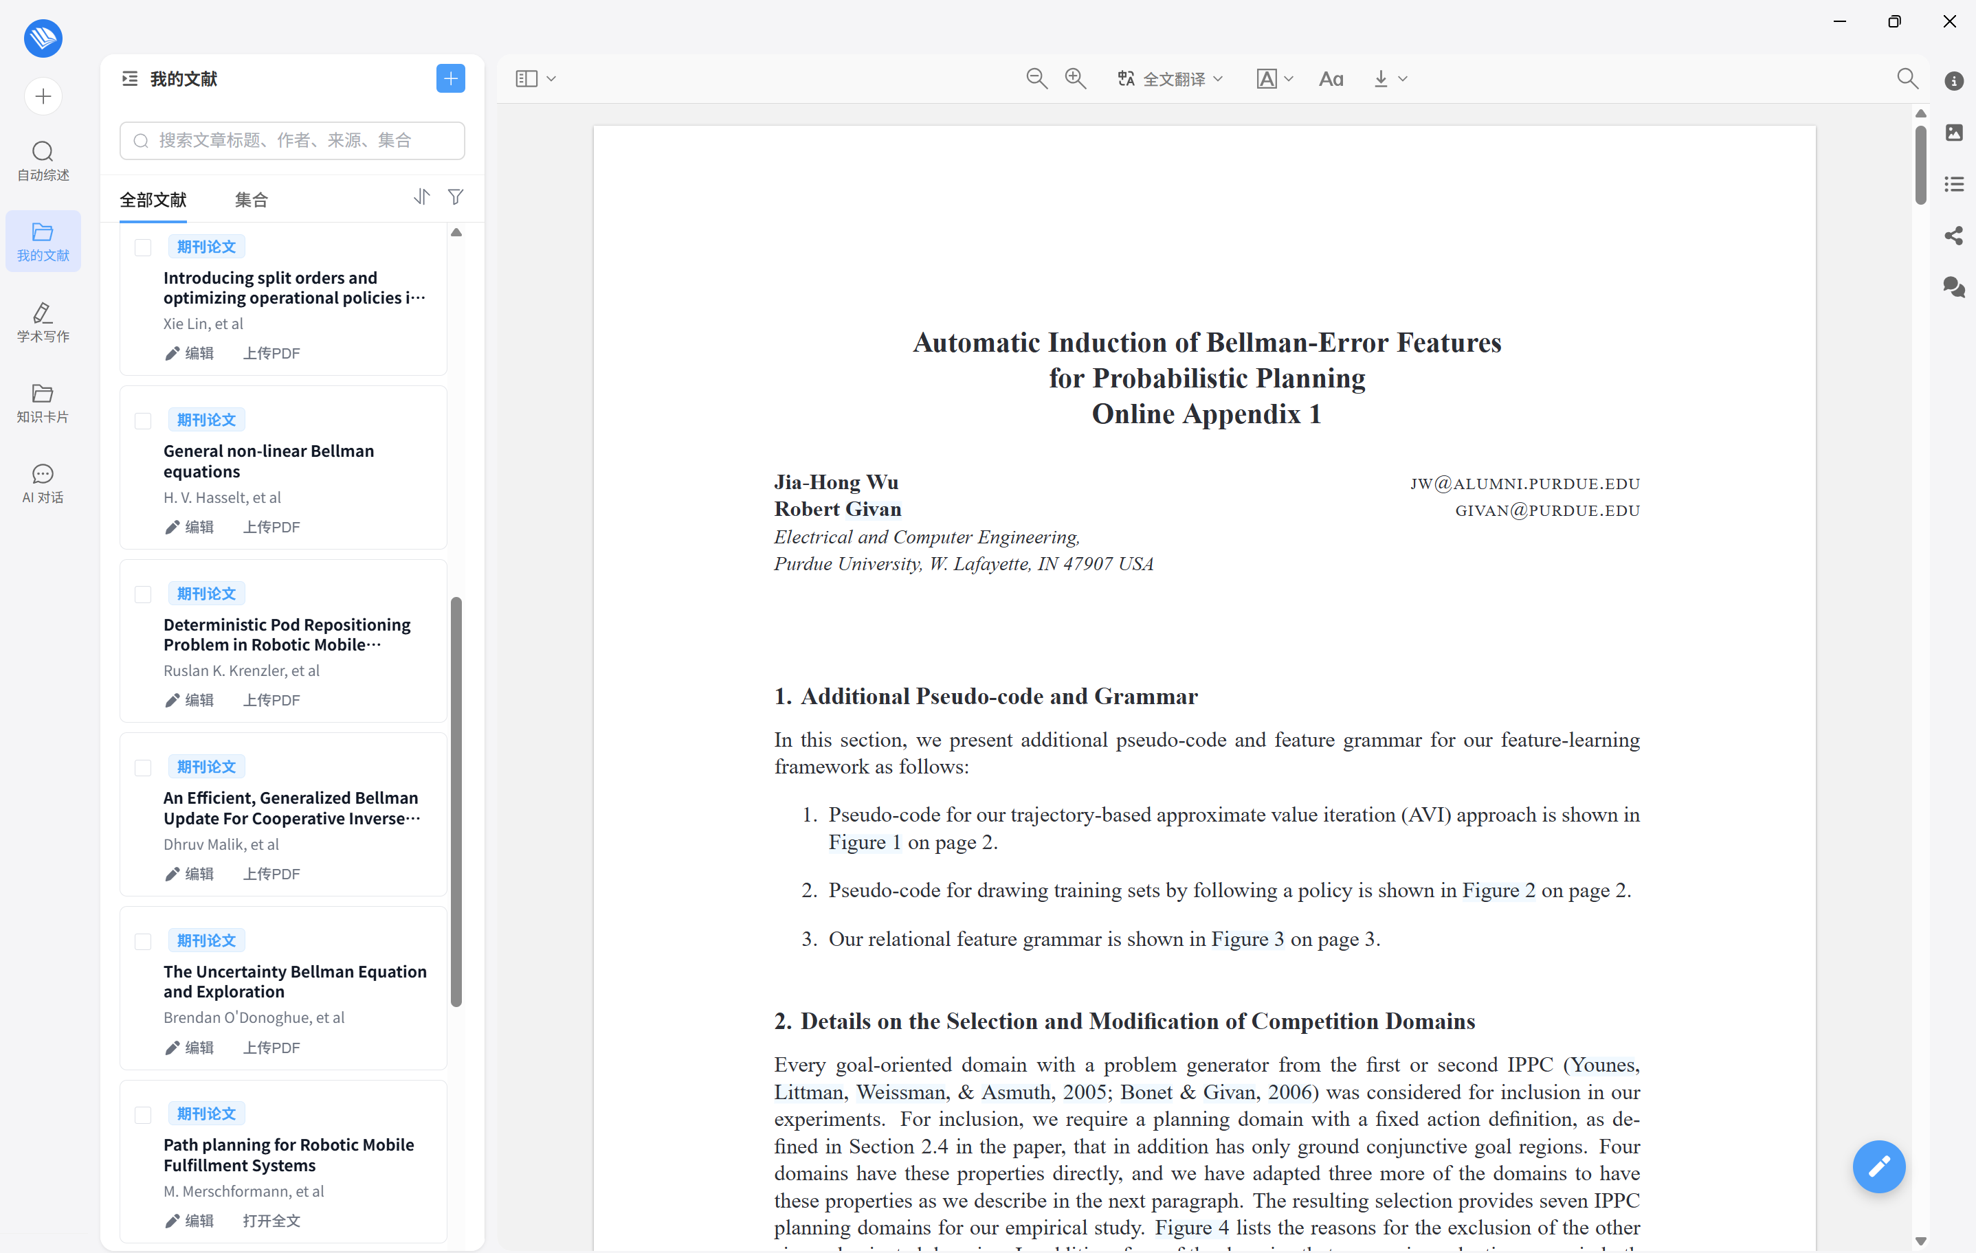Select checkbox for Uncertainty Bellman Equation paper
Screen dimensions: 1976x1253
point(143,941)
